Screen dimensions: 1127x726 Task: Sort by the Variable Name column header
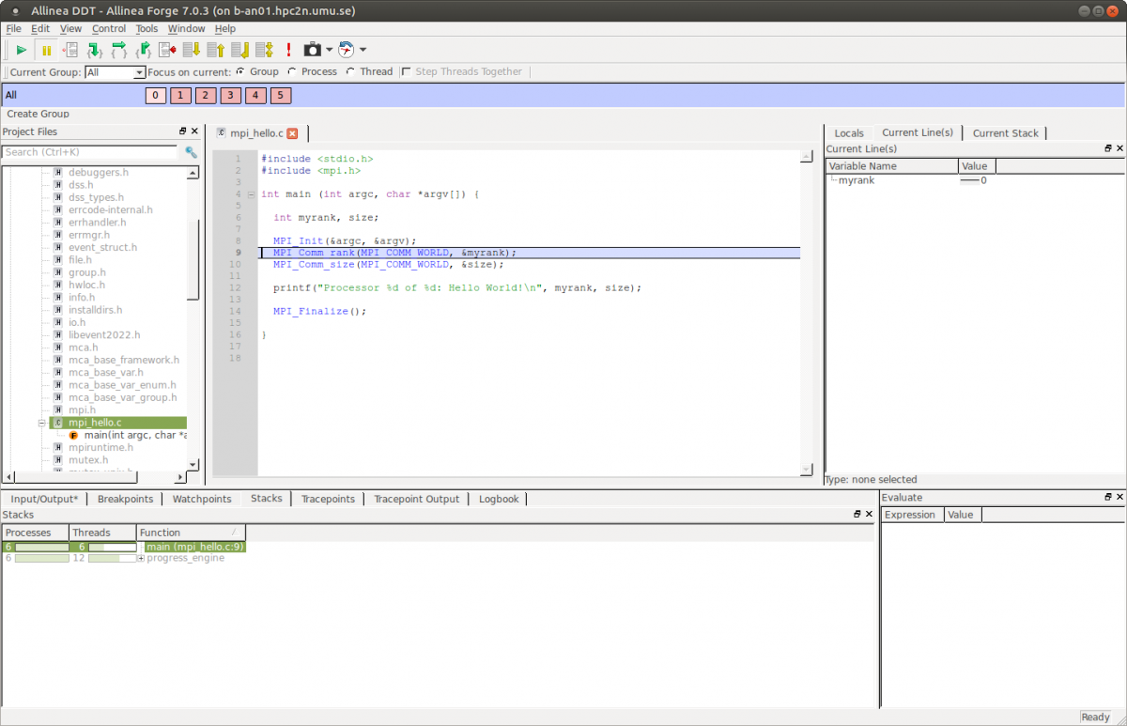coord(892,166)
